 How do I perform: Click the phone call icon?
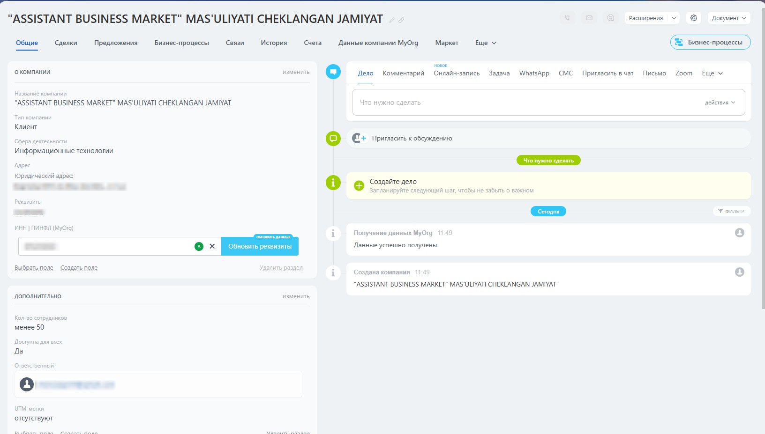click(x=567, y=18)
